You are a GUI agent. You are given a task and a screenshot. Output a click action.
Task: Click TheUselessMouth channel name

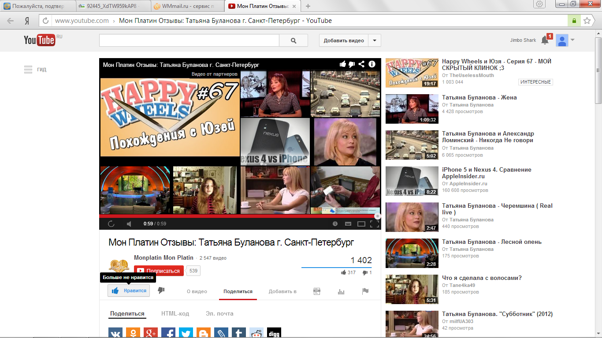pyautogui.click(x=472, y=75)
